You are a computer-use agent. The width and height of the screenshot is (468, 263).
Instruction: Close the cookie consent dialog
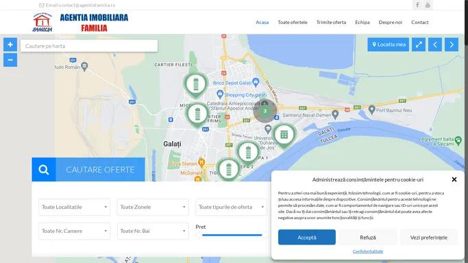click(x=454, y=179)
